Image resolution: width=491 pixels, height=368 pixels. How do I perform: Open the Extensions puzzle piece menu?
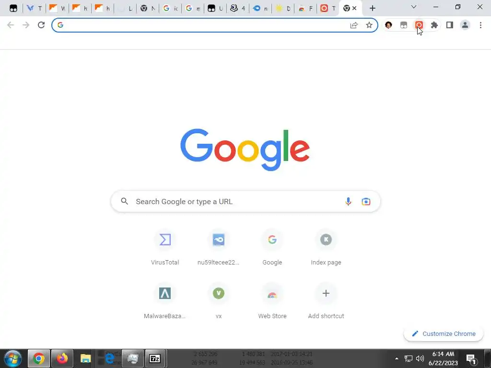point(434,25)
